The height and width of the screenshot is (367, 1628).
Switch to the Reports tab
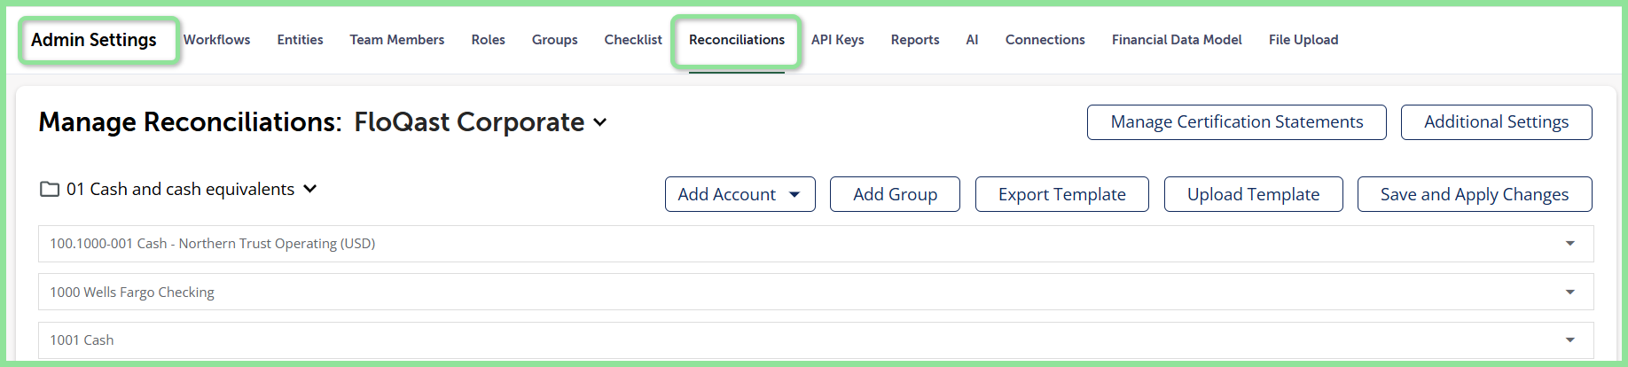click(915, 40)
